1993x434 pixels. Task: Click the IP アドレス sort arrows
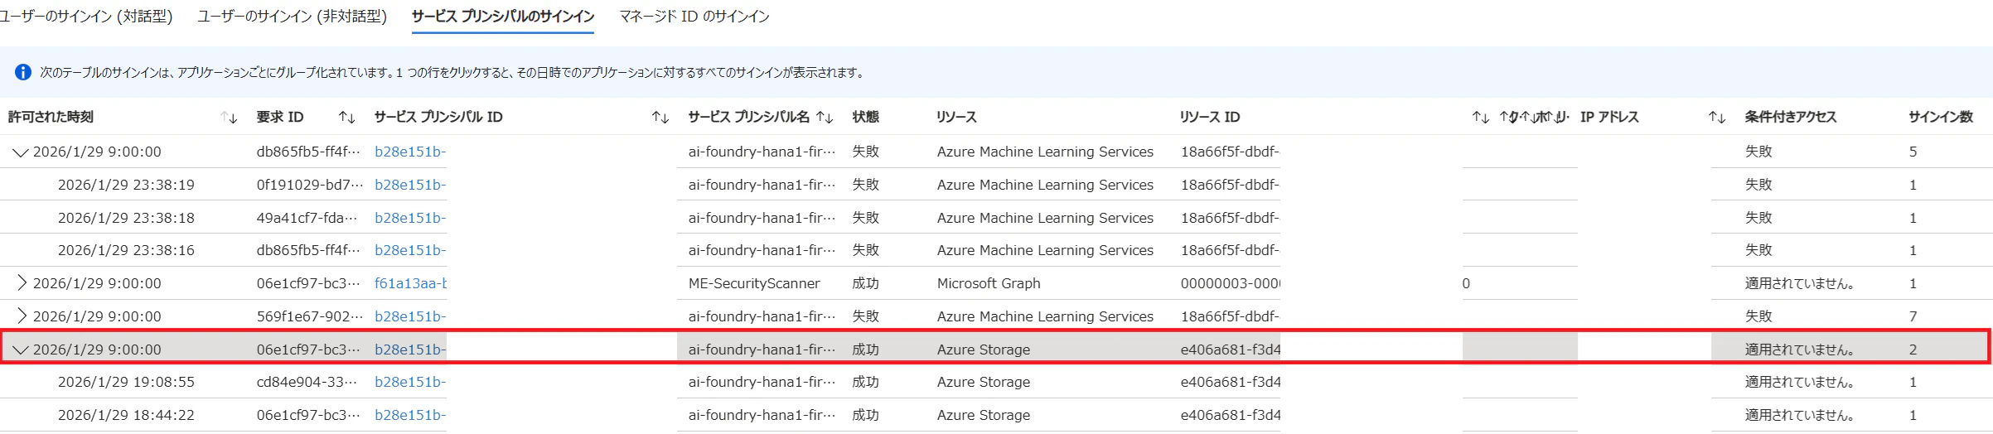[1716, 118]
